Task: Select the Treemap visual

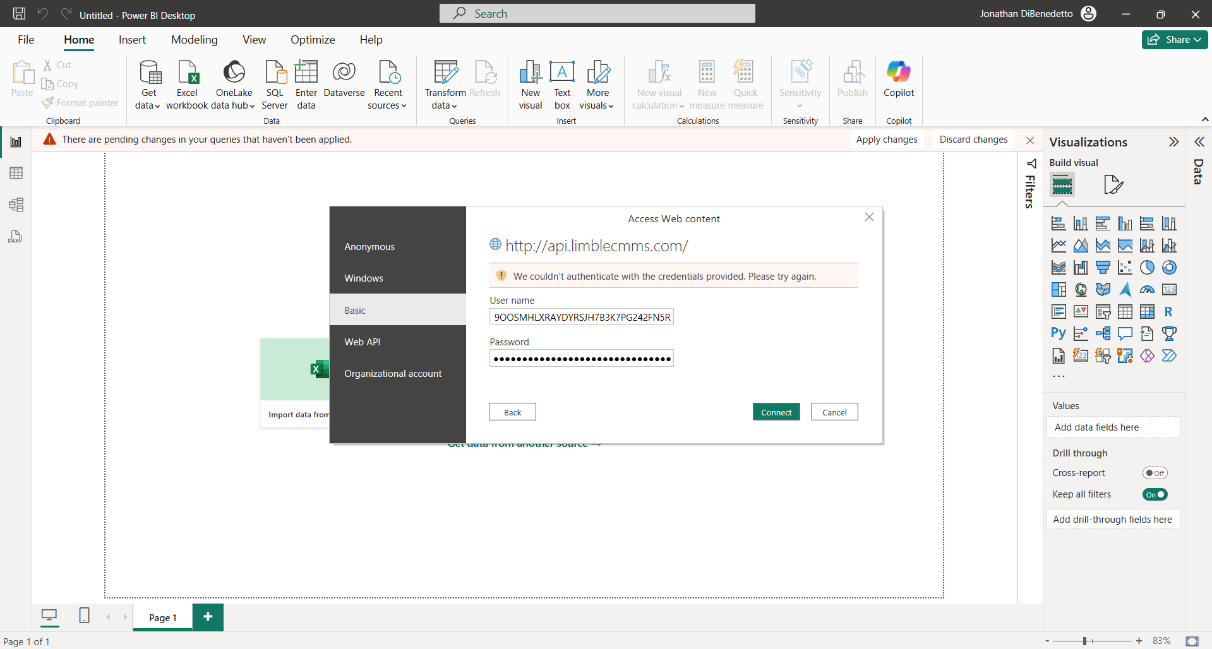Action: 1059,290
